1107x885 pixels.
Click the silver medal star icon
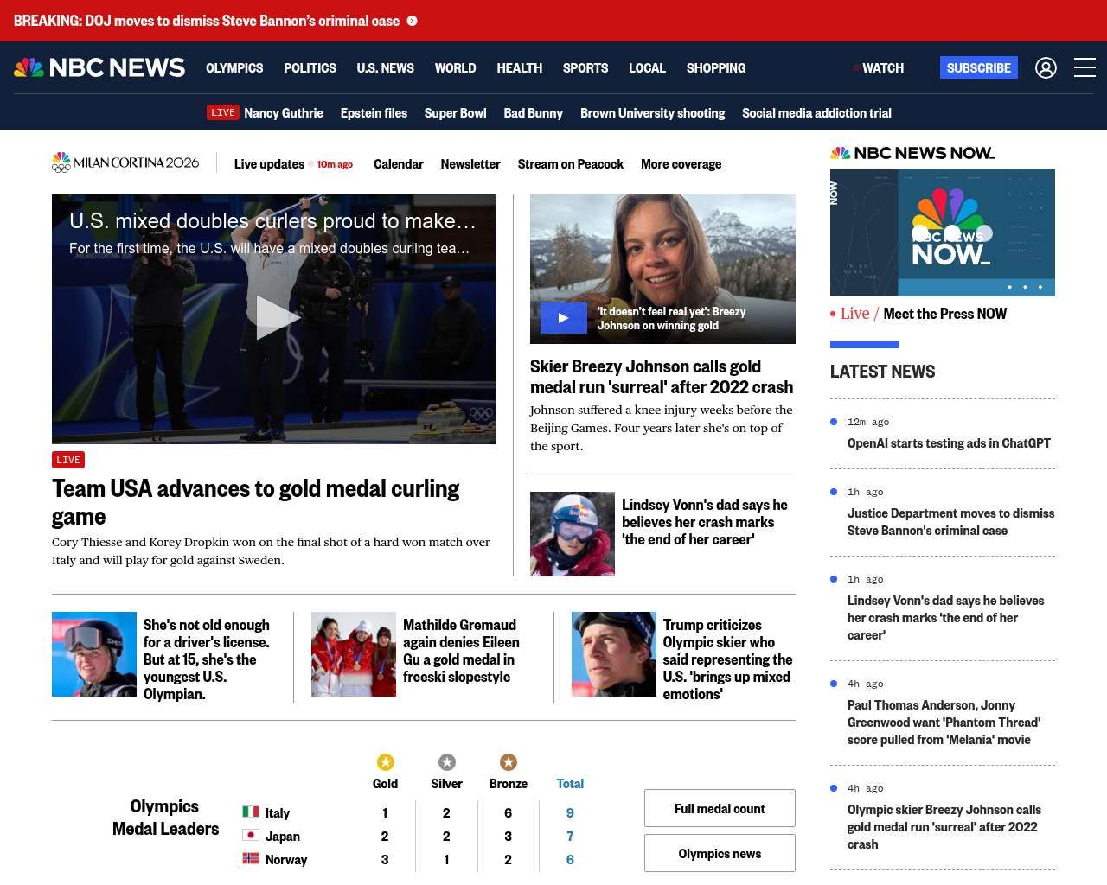(x=446, y=761)
